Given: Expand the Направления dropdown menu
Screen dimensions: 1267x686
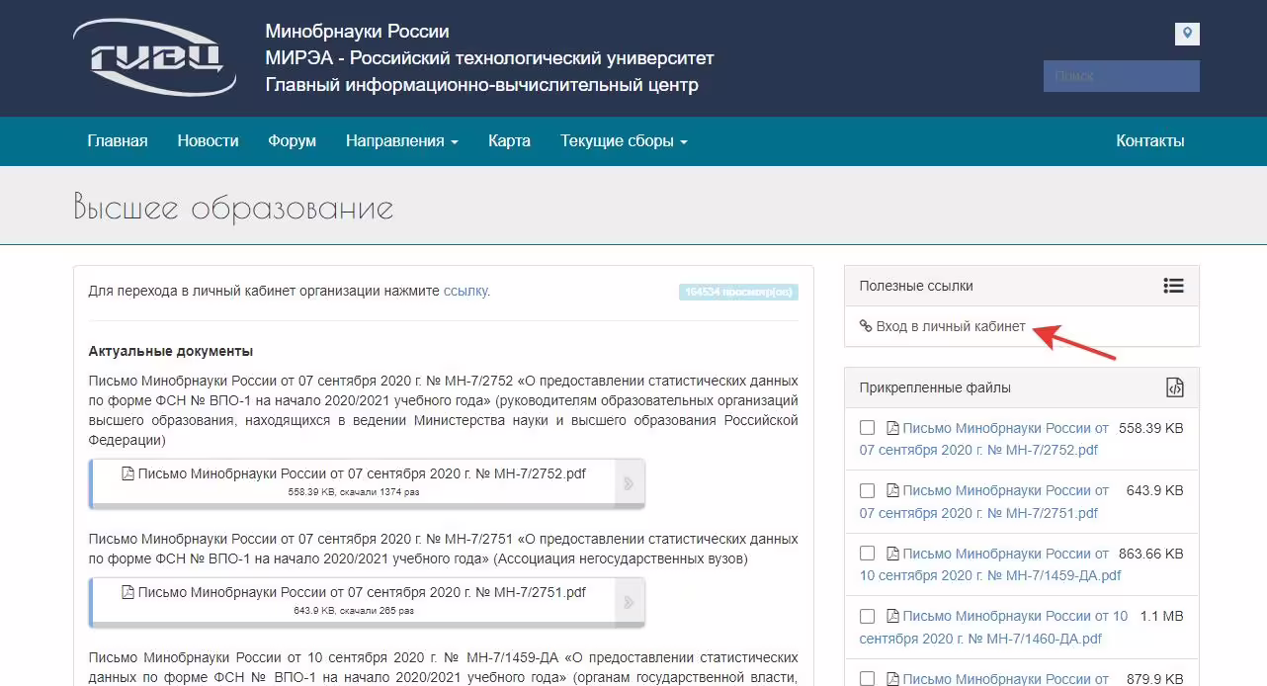Looking at the screenshot, I should (x=401, y=141).
